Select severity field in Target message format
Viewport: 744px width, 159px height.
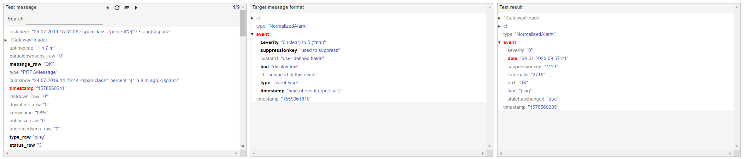pyautogui.click(x=293, y=42)
